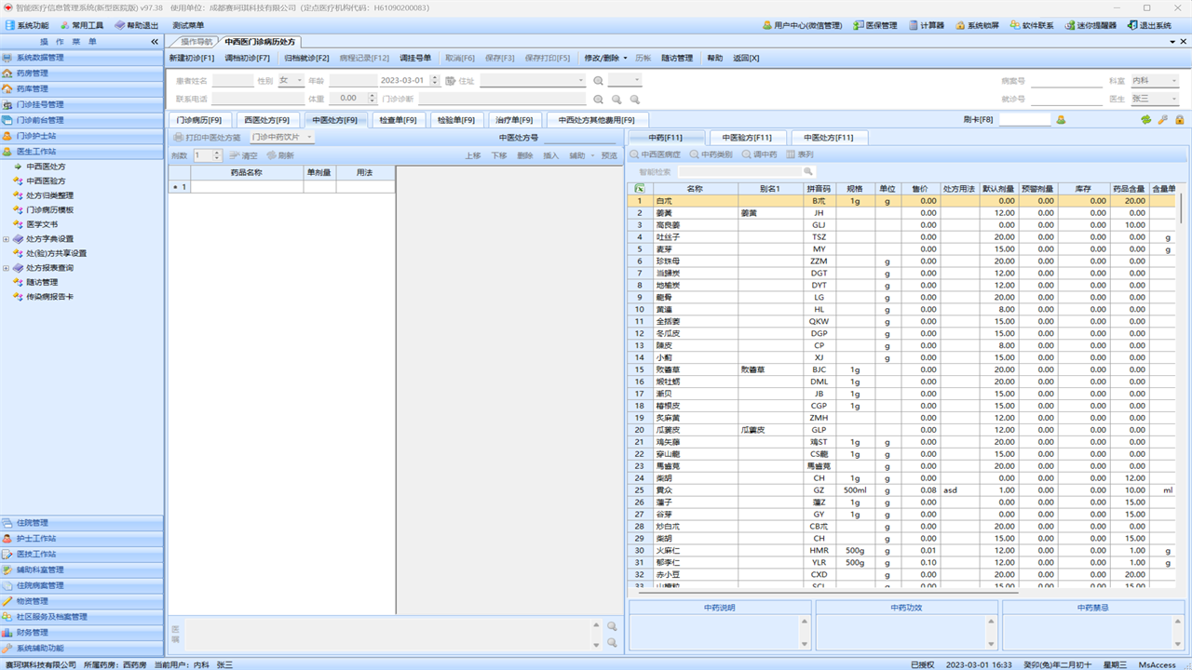Switch to the 西医处方[F9] tab
Viewport: 1192px width, 670px height.
click(267, 120)
